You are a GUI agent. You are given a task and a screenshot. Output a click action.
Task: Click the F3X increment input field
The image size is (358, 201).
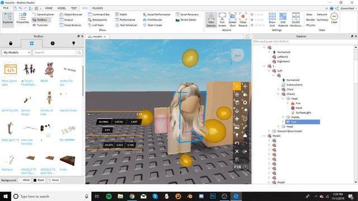(107, 130)
